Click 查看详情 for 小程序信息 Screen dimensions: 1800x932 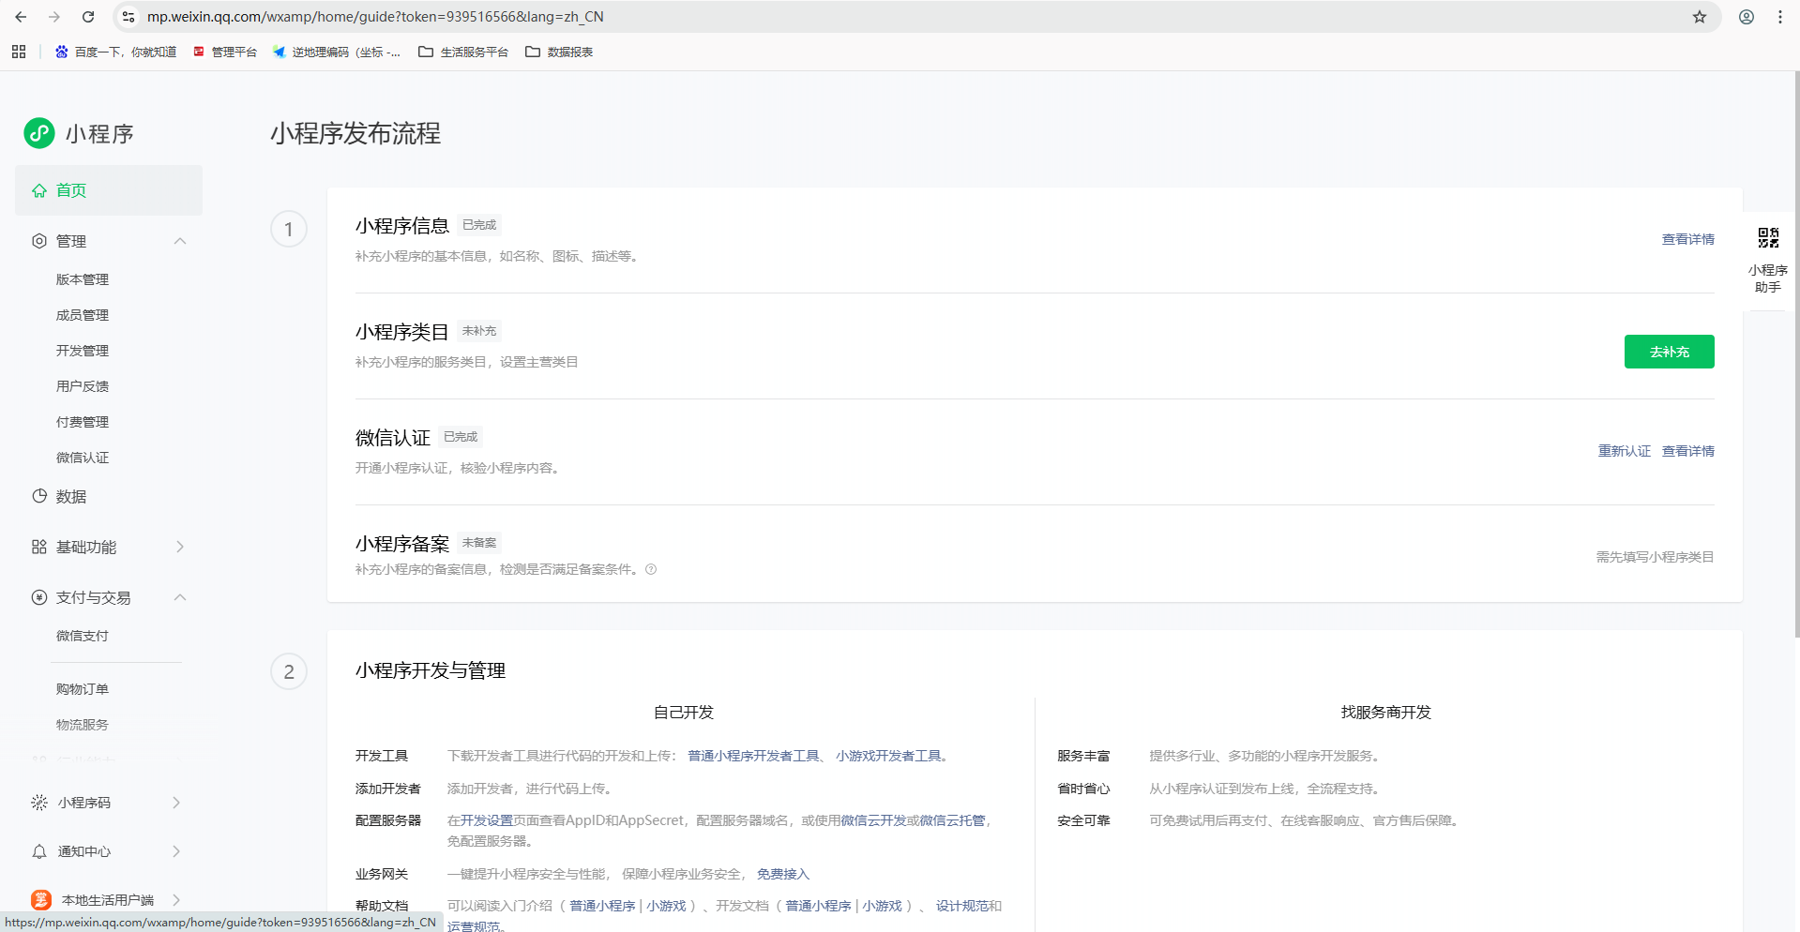point(1688,239)
